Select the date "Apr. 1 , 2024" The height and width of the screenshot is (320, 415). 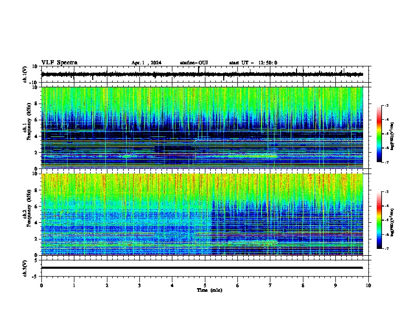pyautogui.click(x=146, y=63)
